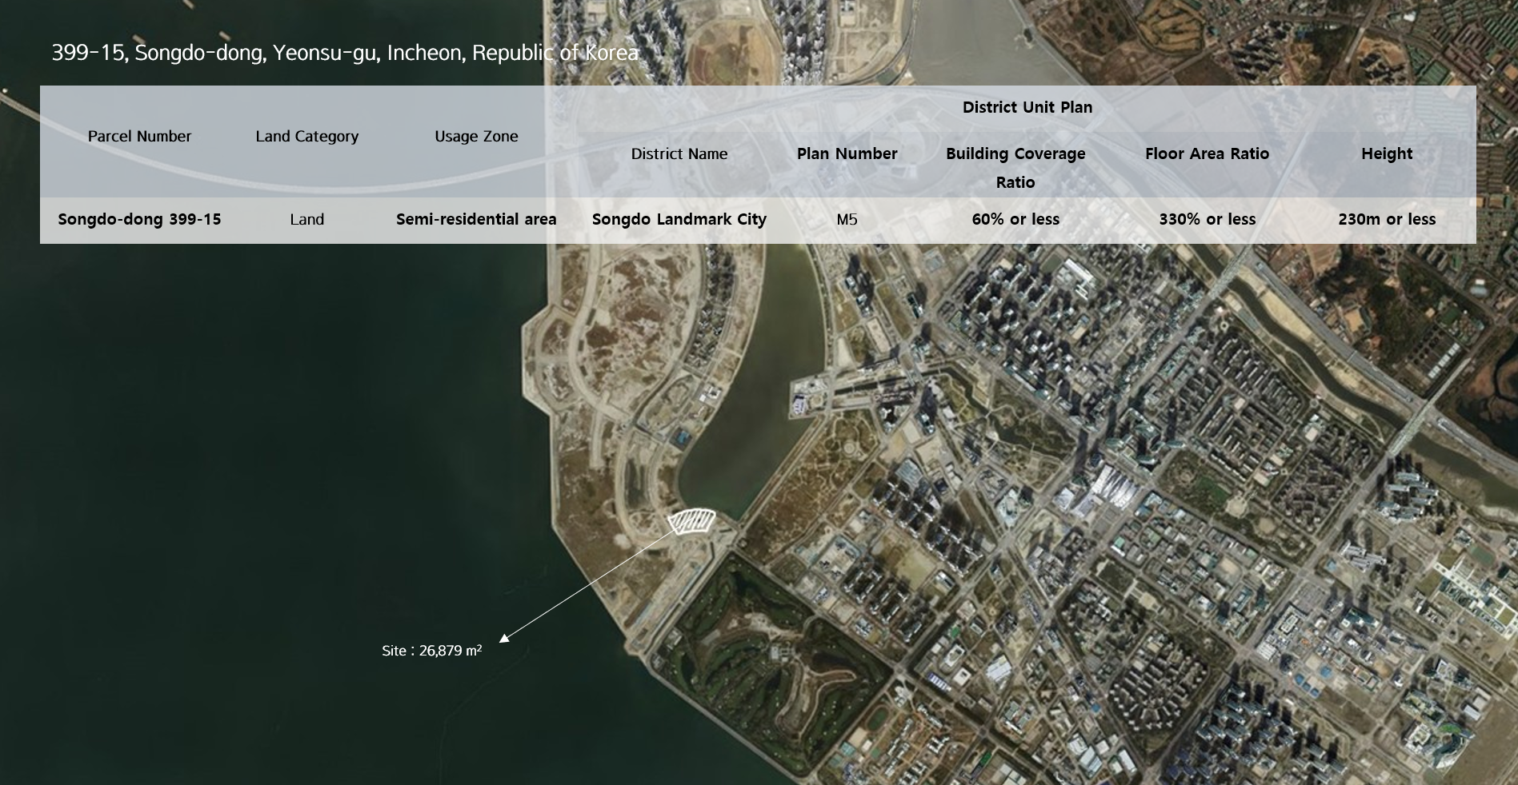This screenshot has width=1518, height=785.
Task: Click the 'Parcel Number' column header
Action: click(x=139, y=137)
